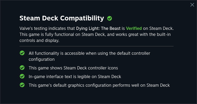The height and width of the screenshot is (104, 197).
Task: Select This game shows Steam Deck controller icons
Action: point(73,68)
